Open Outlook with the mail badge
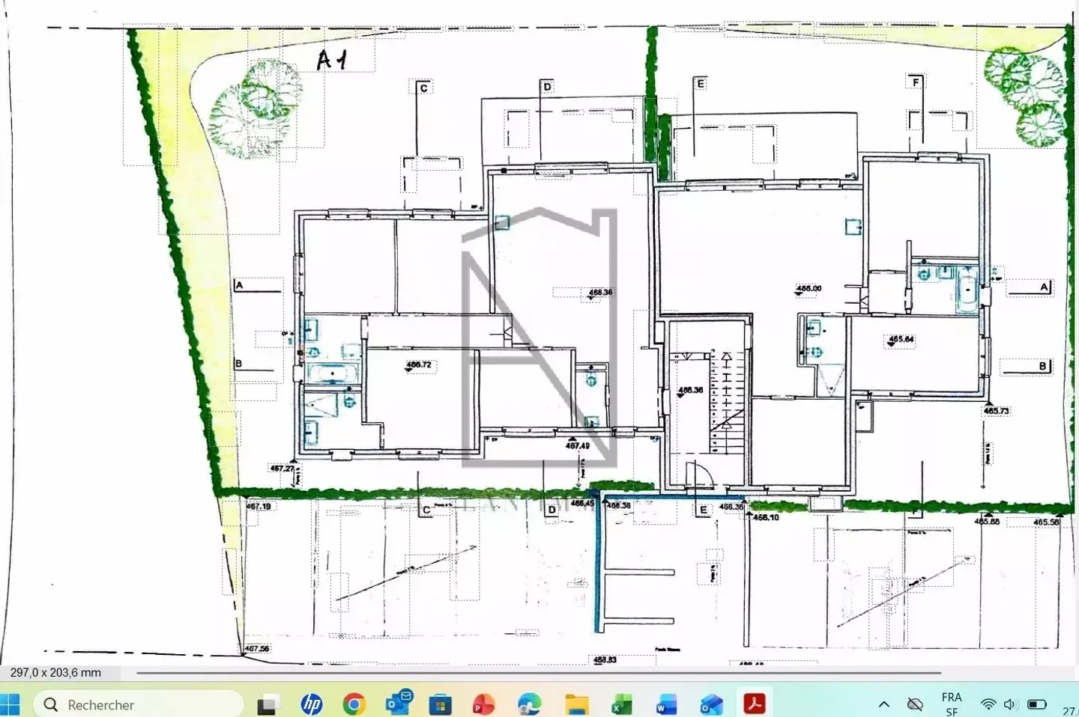 (x=399, y=703)
